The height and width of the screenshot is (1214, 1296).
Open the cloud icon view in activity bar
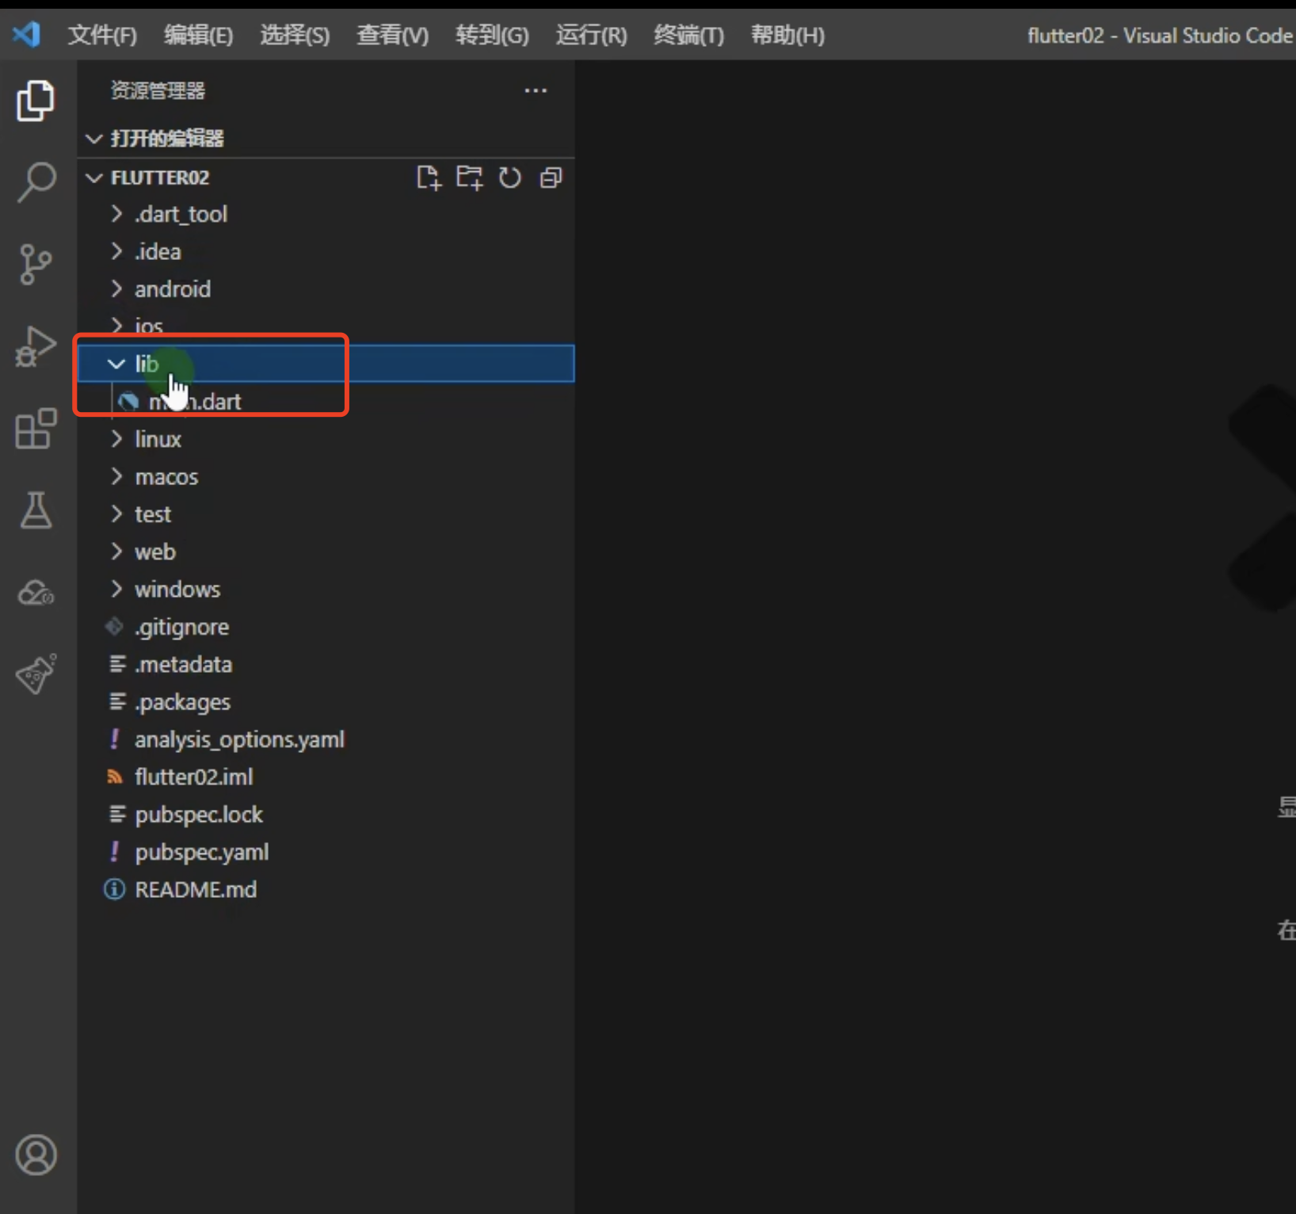click(x=36, y=593)
